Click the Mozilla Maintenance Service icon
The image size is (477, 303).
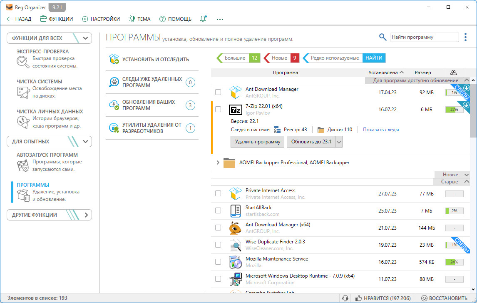(235, 262)
